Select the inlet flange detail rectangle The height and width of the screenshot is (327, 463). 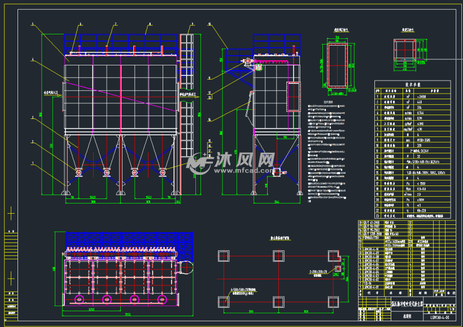click(x=337, y=65)
